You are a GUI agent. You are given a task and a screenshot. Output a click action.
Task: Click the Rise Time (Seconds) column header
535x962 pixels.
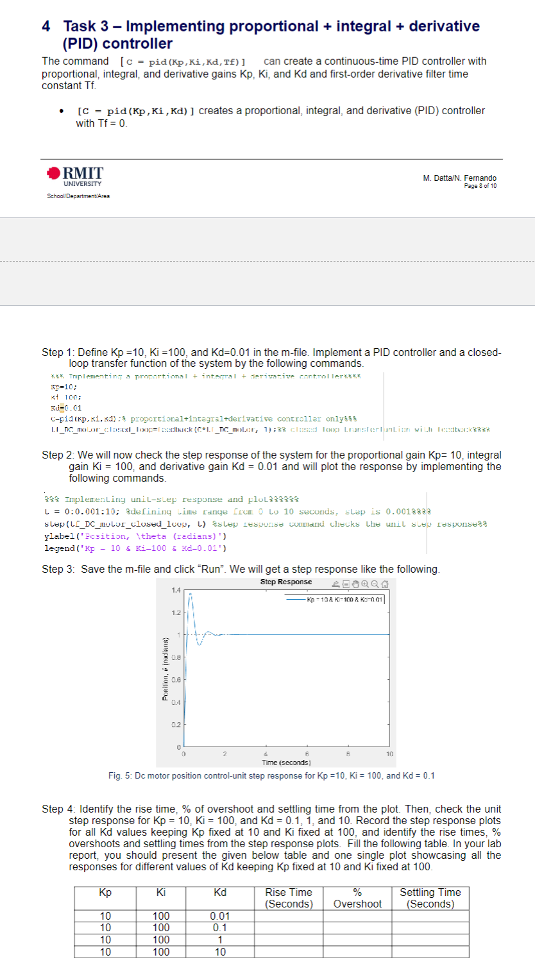pos(288,897)
